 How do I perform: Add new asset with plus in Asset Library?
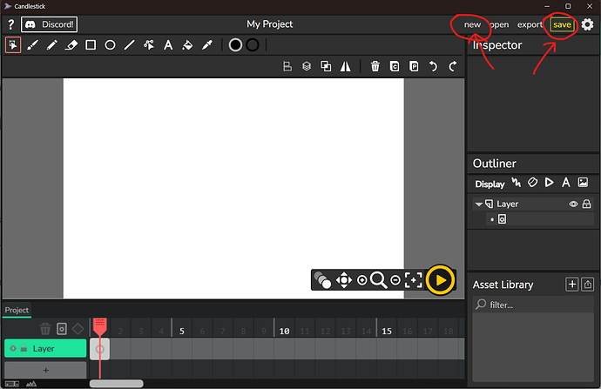click(x=571, y=285)
